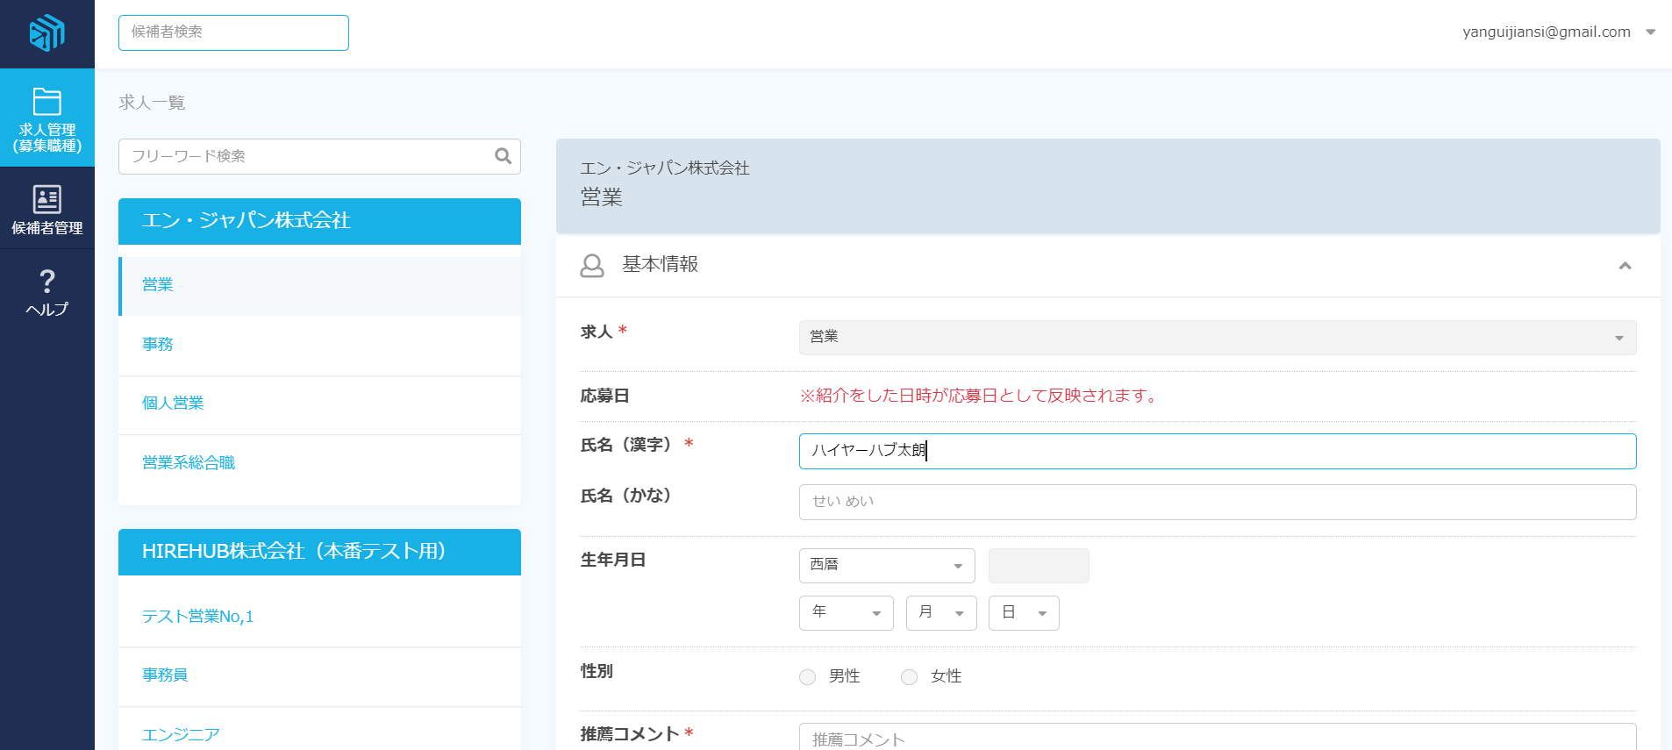
Task: Open the 西暦 calendar type dropdown
Action: (x=886, y=566)
